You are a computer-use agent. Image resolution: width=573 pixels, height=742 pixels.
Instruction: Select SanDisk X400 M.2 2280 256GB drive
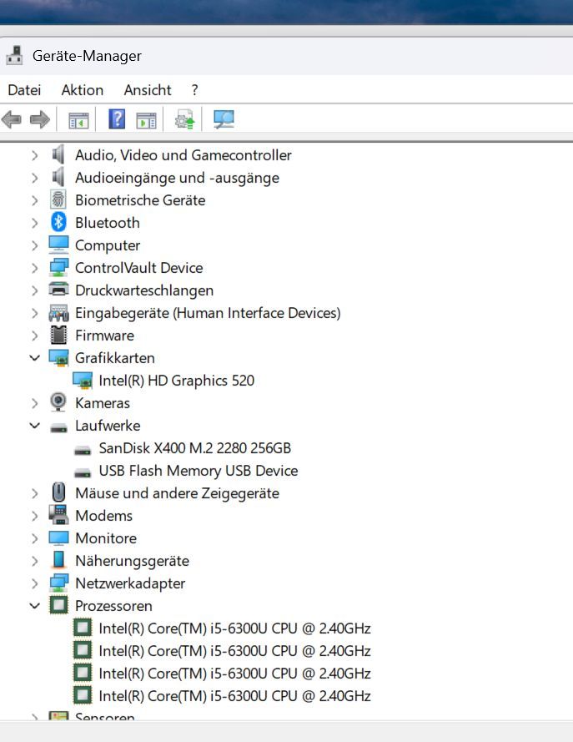[x=194, y=448]
